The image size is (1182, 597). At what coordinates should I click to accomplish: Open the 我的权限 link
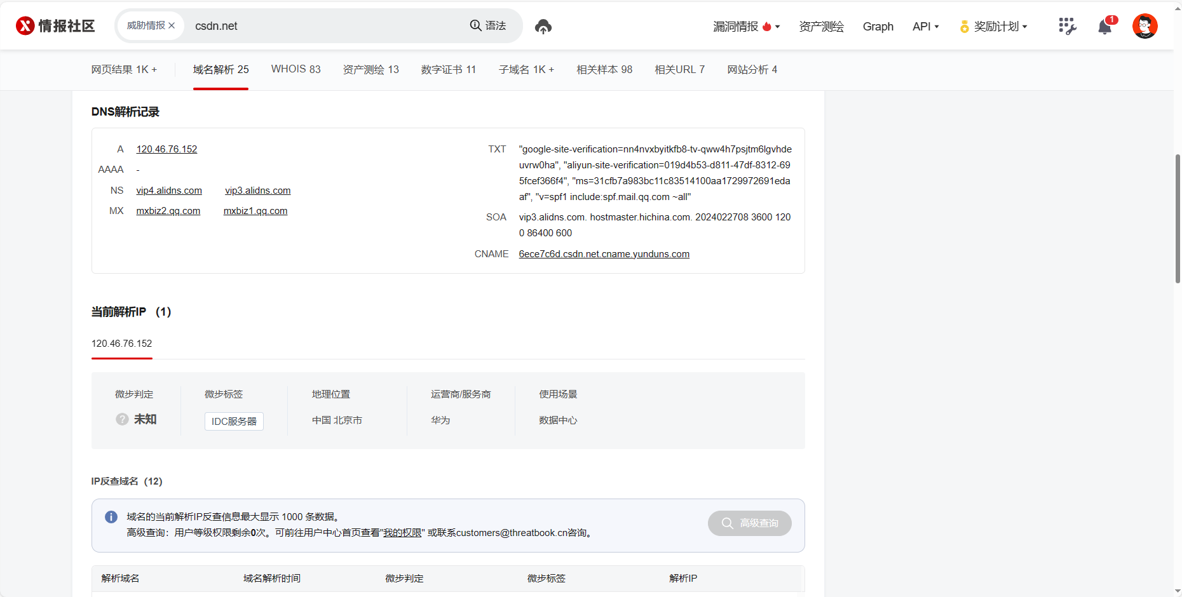pyautogui.click(x=402, y=533)
